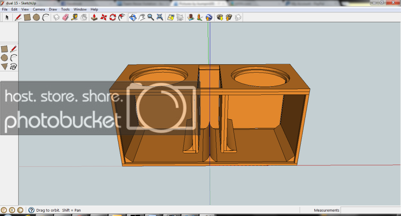Activate the Offset tool
The width and height of the screenshot is (401, 216).
(x=122, y=17)
